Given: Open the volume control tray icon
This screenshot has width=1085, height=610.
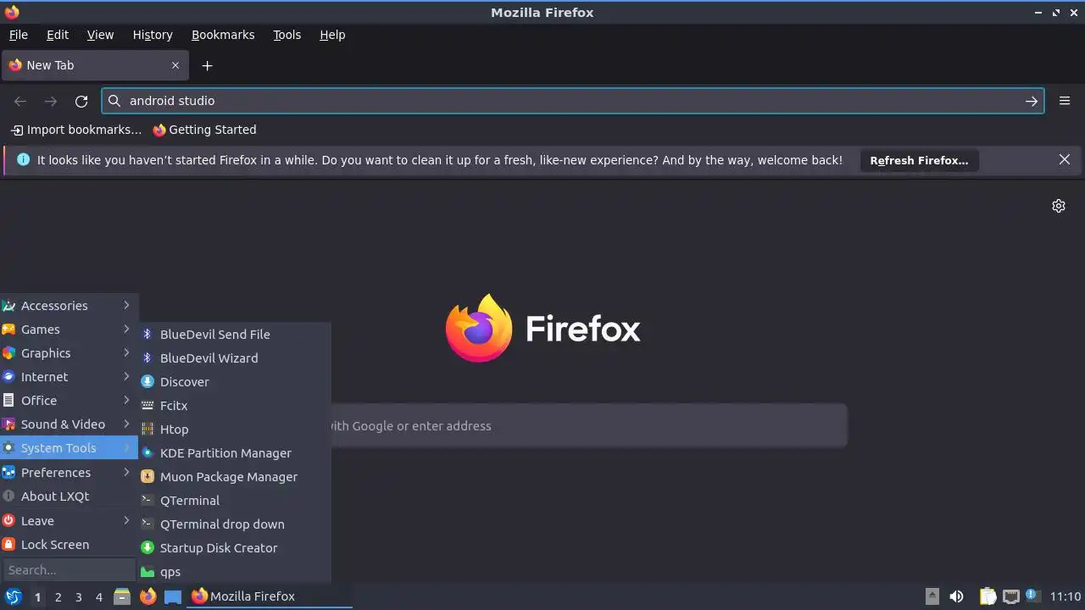Looking at the screenshot, I should [957, 596].
